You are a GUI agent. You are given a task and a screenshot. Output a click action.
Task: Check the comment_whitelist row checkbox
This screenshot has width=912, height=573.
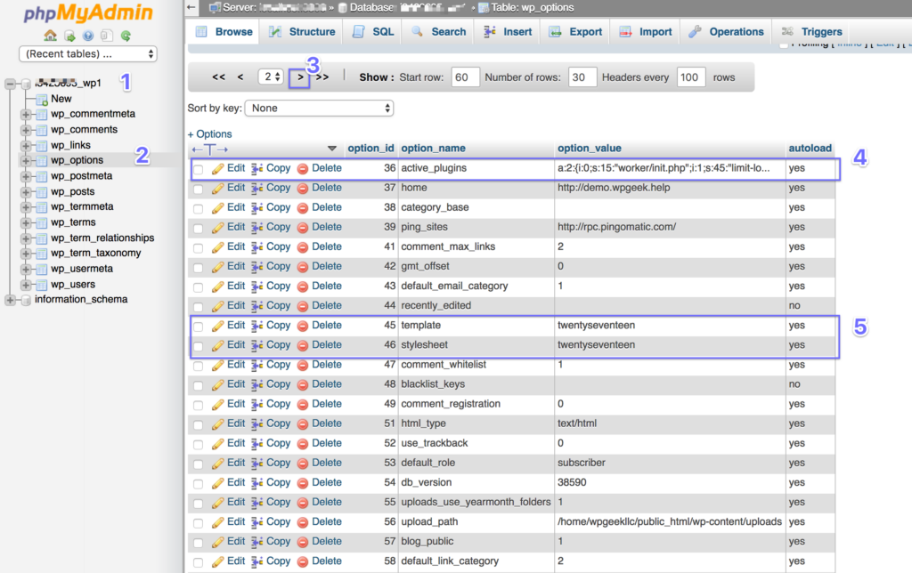199,366
